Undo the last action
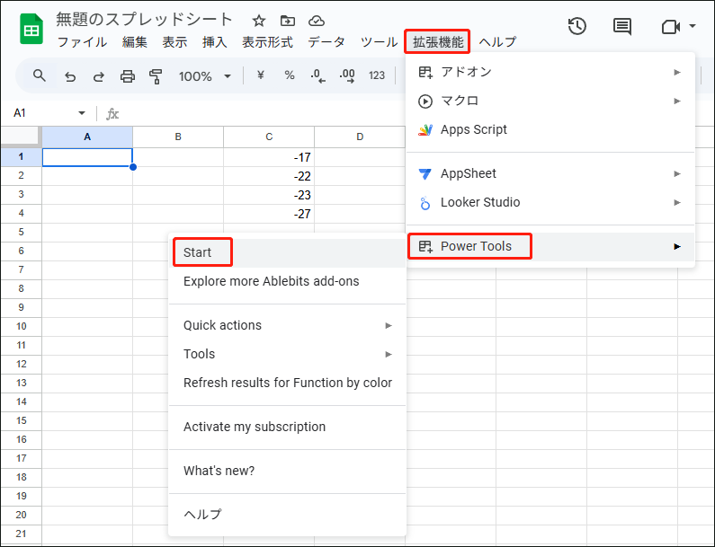 coord(70,76)
